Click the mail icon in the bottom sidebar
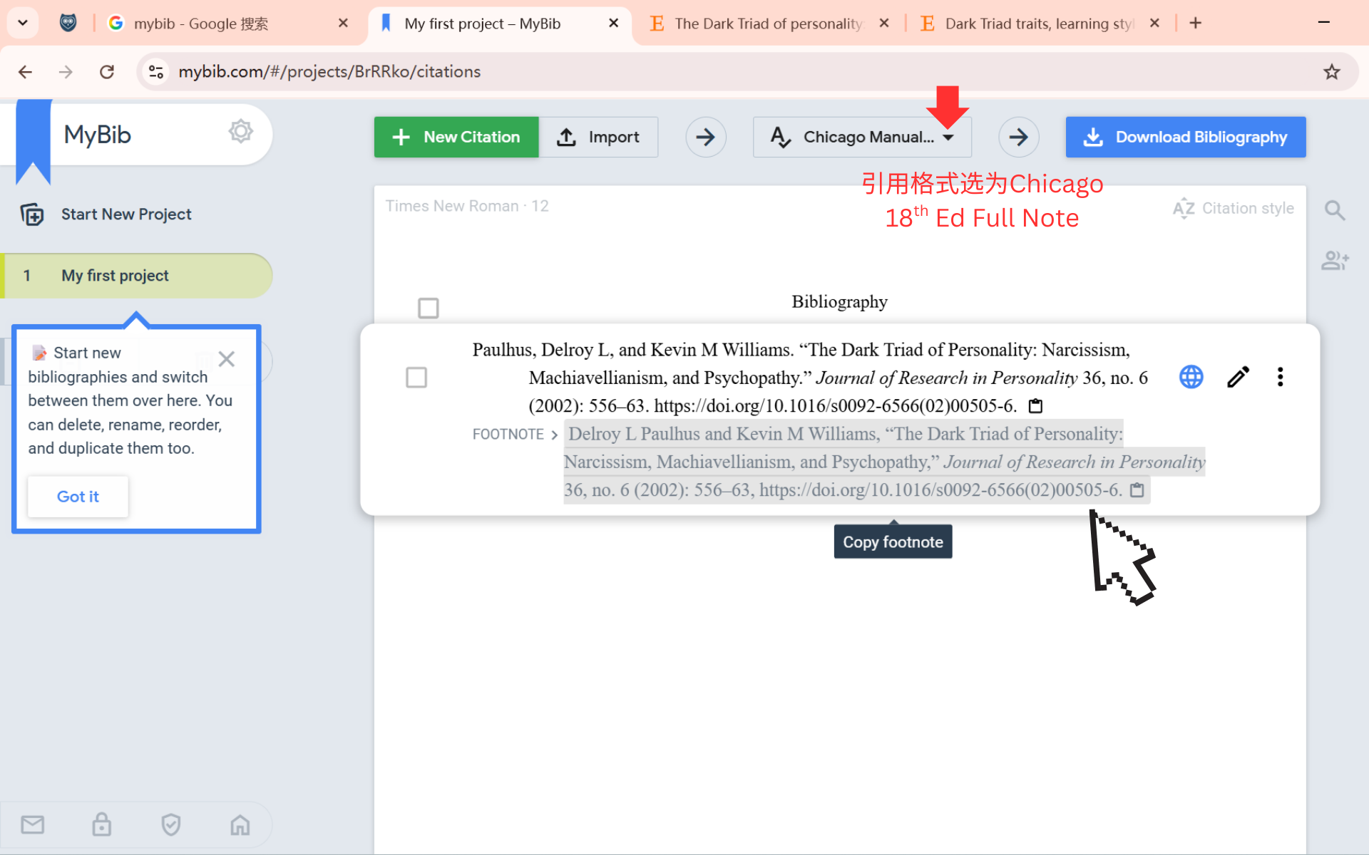 tap(33, 824)
